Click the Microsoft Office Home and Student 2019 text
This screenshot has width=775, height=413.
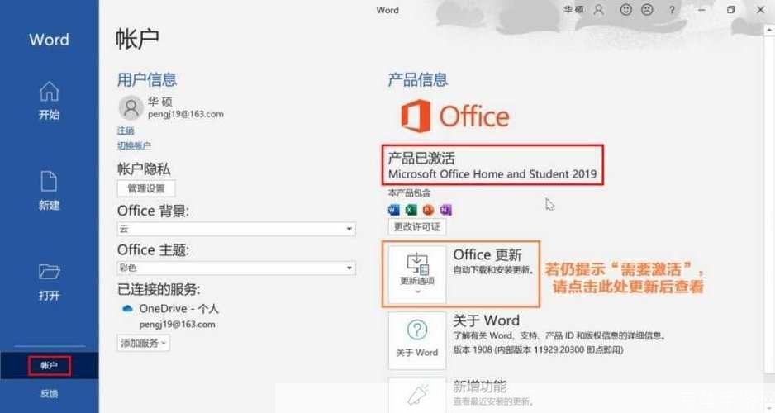tap(492, 174)
